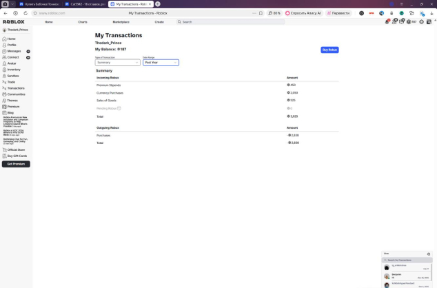
Task: Click the info icon beside Pending Robux
Action: 119,108
